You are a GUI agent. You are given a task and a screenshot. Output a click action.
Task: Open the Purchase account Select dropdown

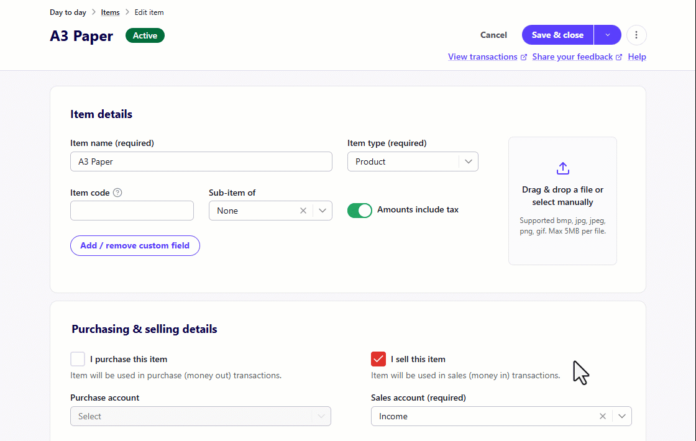201,416
